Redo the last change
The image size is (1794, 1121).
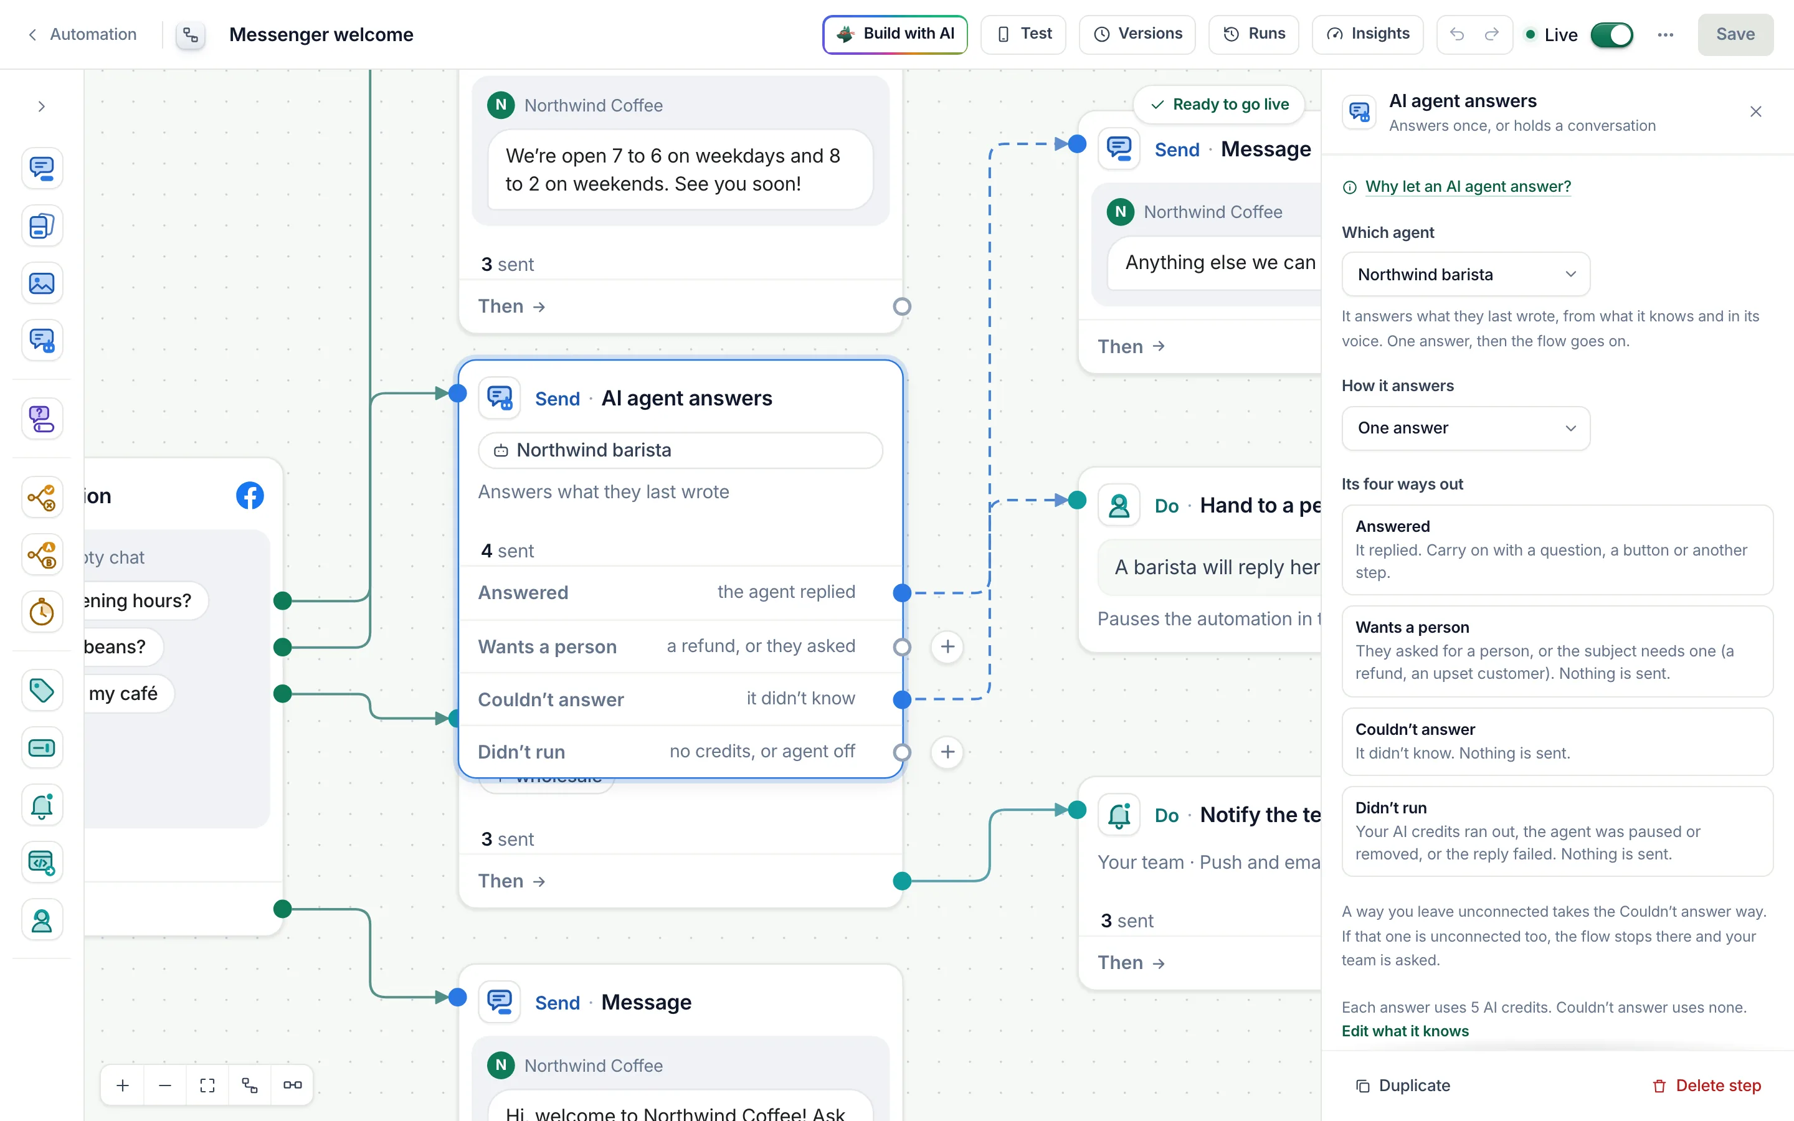(1491, 34)
